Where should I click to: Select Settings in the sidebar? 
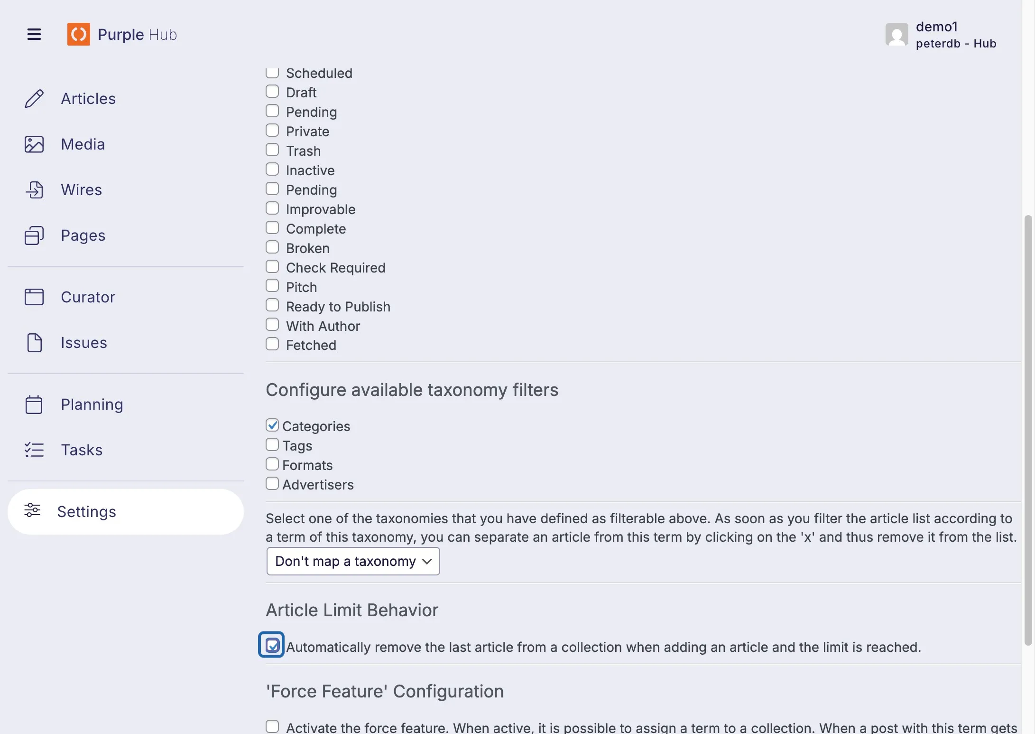pos(126,512)
